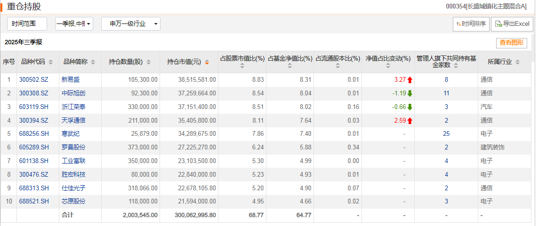Open stock code 300476.SZ link
Image resolution: width=538 pixels, height=226 pixels.
tap(33, 175)
